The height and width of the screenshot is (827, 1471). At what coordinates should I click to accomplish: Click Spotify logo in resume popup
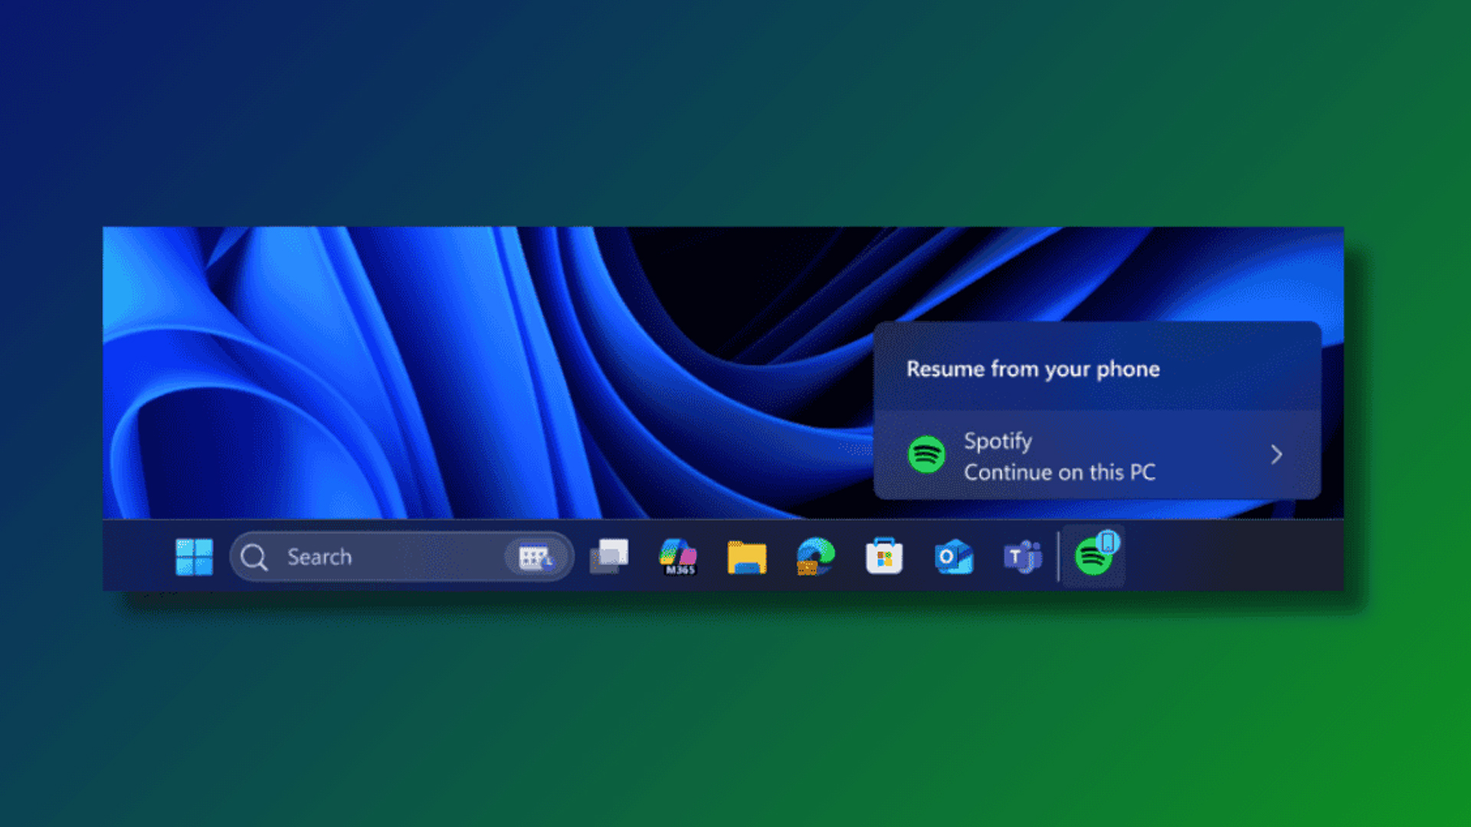coord(926,455)
